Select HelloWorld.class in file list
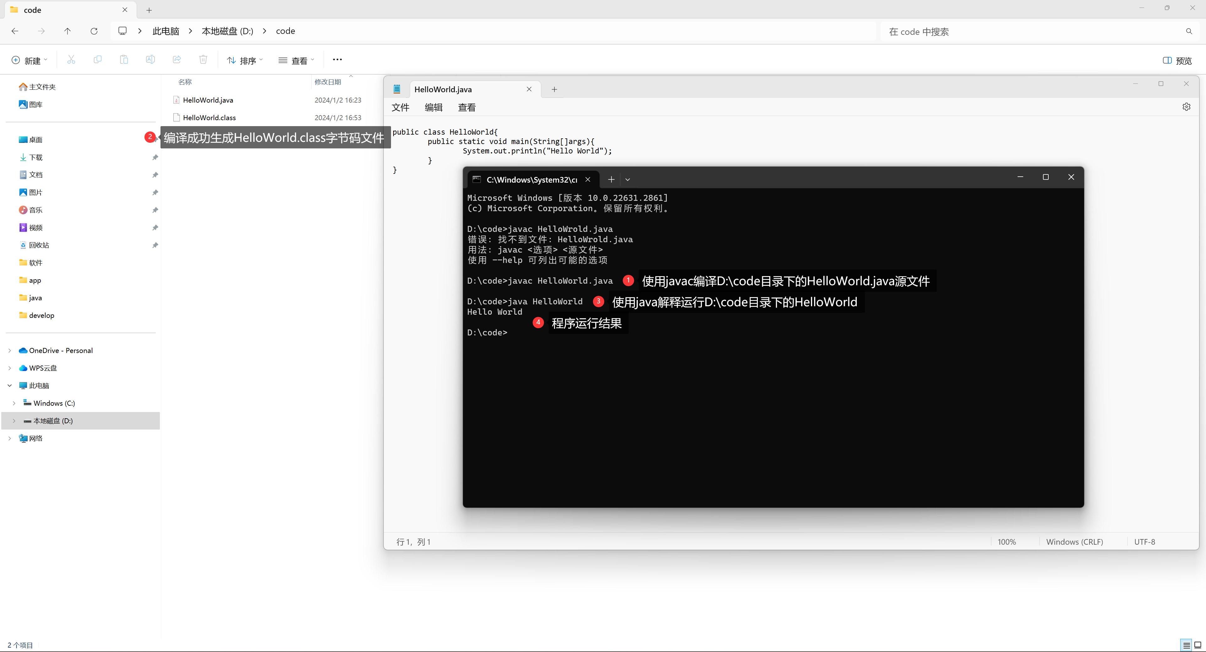Image resolution: width=1206 pixels, height=652 pixels. [209, 117]
